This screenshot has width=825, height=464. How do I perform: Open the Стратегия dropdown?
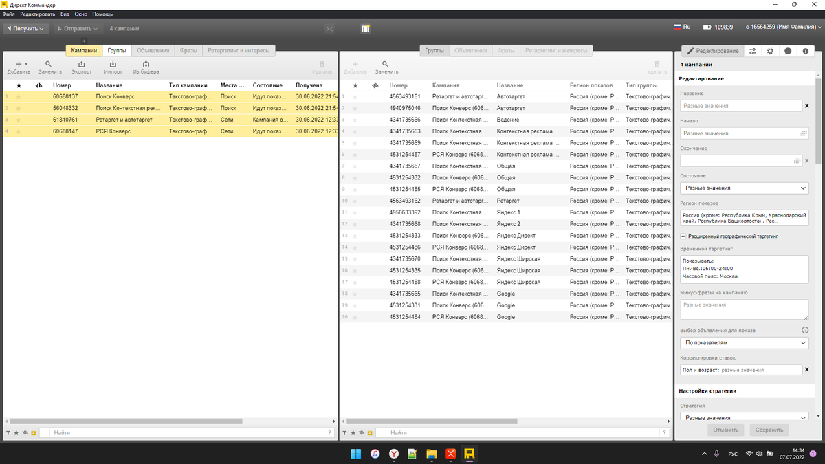coord(745,417)
